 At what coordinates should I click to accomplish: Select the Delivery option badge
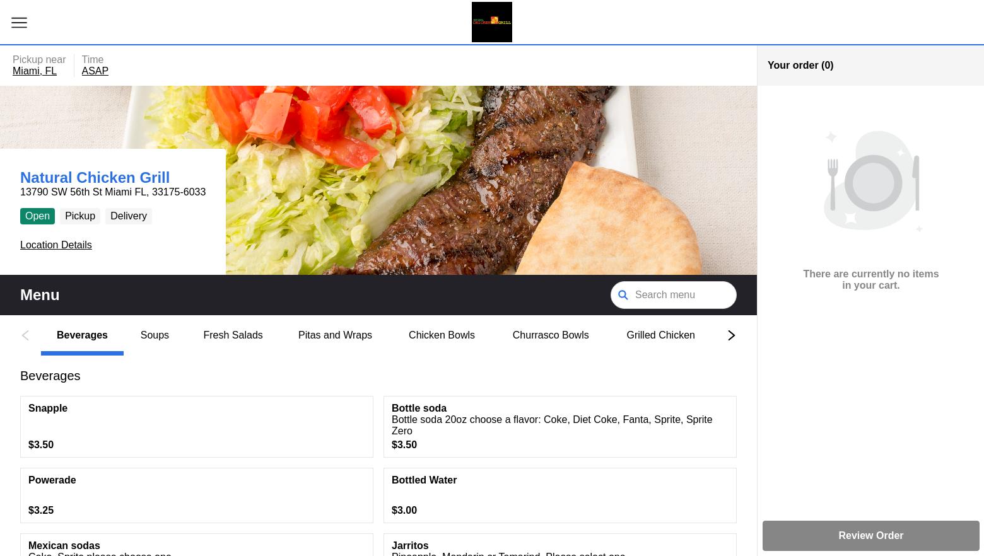click(x=129, y=216)
